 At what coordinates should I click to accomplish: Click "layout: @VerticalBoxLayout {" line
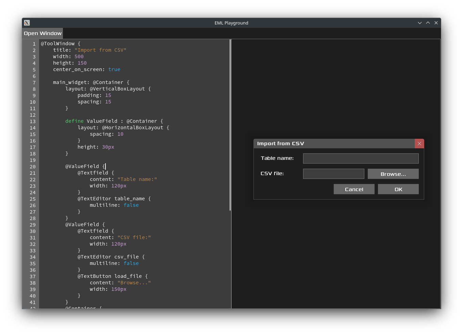click(108, 89)
